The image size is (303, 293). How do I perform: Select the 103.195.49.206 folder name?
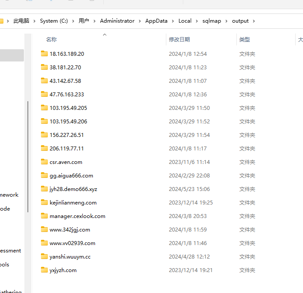coord(68,122)
